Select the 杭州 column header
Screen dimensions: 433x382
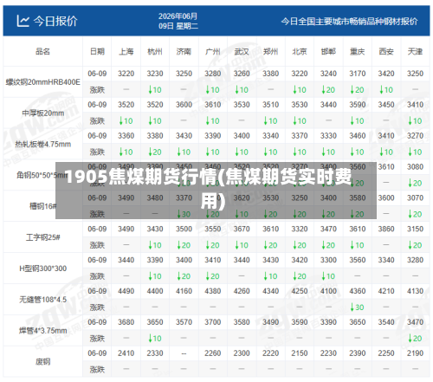155,52
